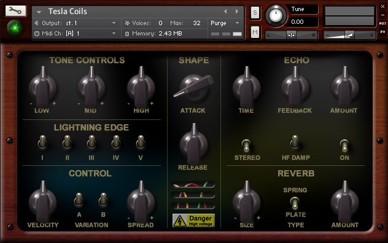Click the instrument volume slider

(350, 36)
